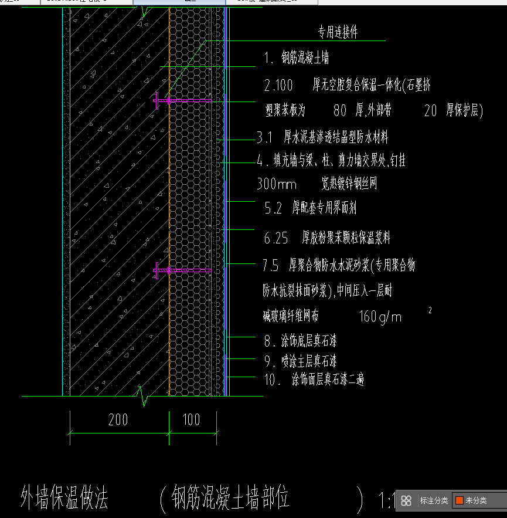Click the lower magenta anchor connector
The image size is (507, 518).
tap(182, 270)
